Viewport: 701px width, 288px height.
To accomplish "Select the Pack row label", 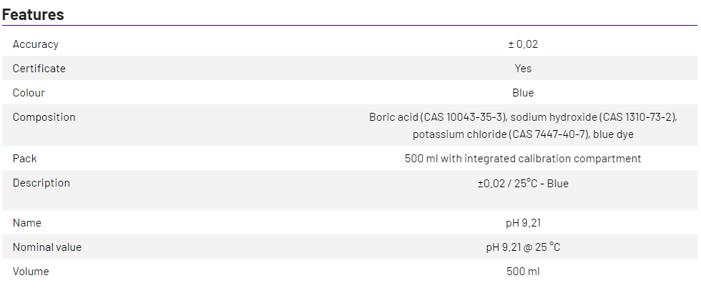I will click(24, 159).
